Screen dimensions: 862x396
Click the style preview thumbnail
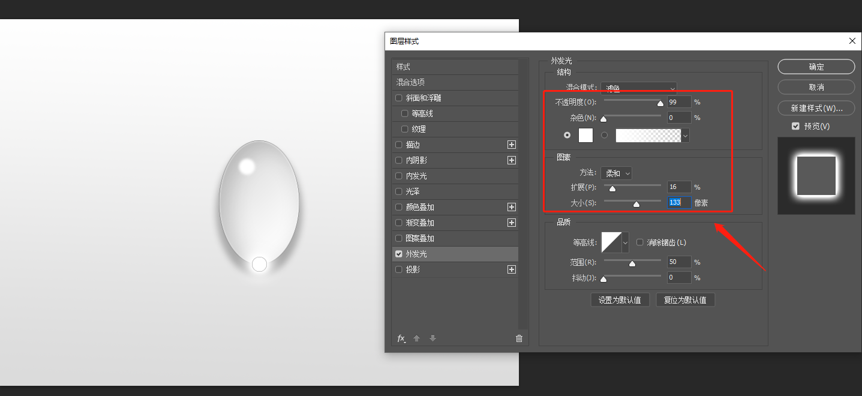pos(816,176)
